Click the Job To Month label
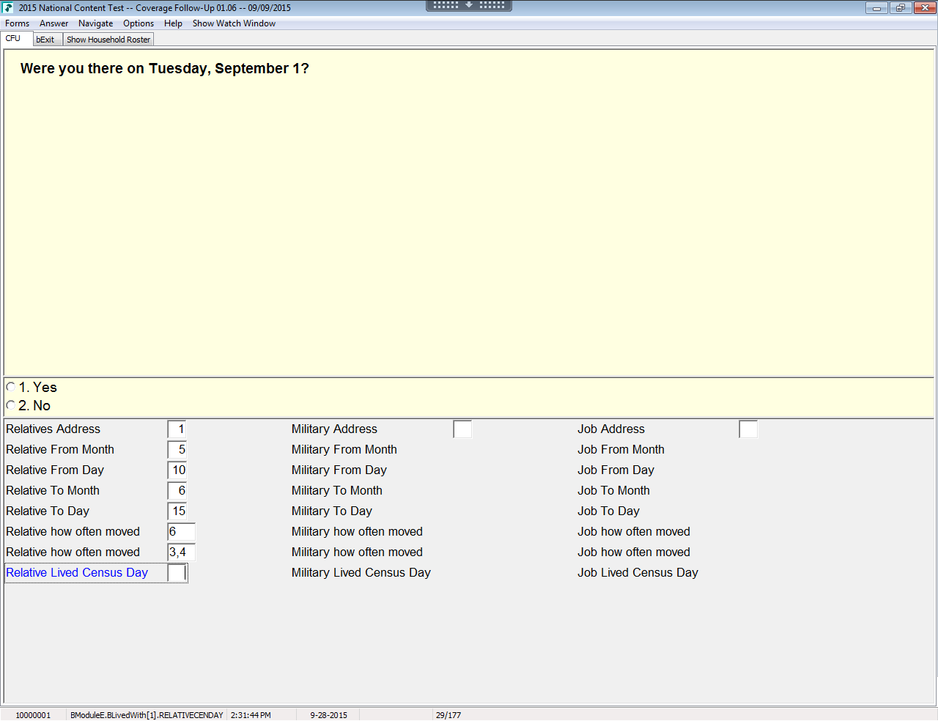Image resolution: width=938 pixels, height=721 pixels. coord(613,491)
